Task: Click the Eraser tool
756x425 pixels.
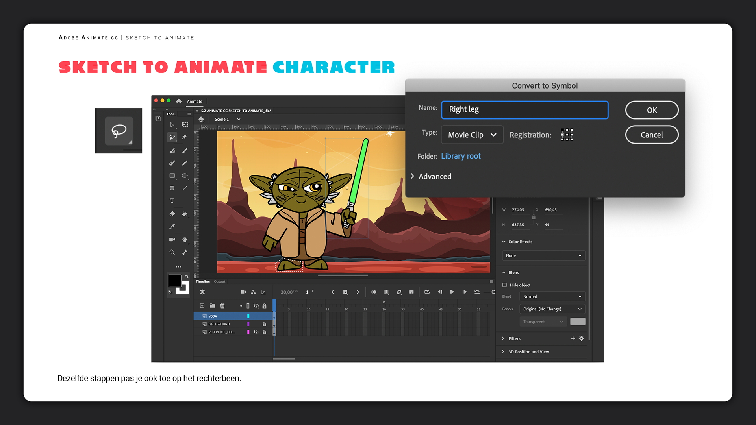Action: pos(172,214)
